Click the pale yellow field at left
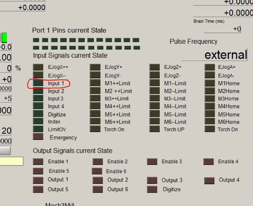Screen dimensions: 253x206 point(11,161)
